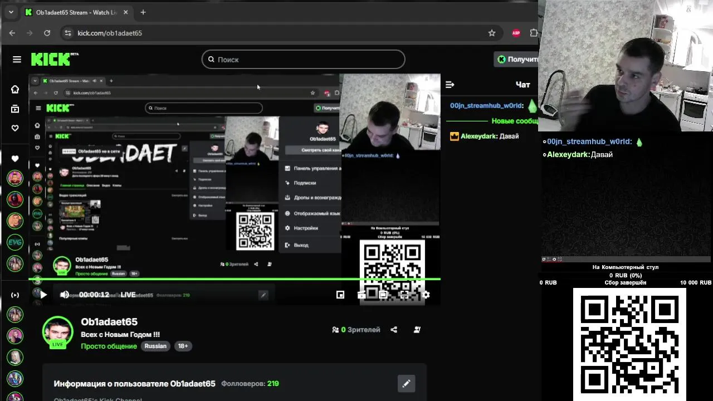Click the Информация о пользователе Ob1adaet65 heading
The width and height of the screenshot is (713, 401).
tap(134, 384)
